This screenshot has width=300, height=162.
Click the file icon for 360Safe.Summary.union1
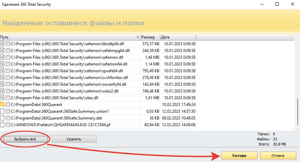click(x=2, y=111)
